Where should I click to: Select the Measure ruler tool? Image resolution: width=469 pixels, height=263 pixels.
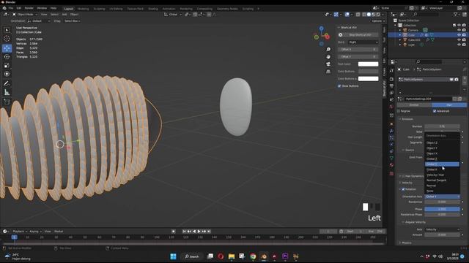click(7, 93)
